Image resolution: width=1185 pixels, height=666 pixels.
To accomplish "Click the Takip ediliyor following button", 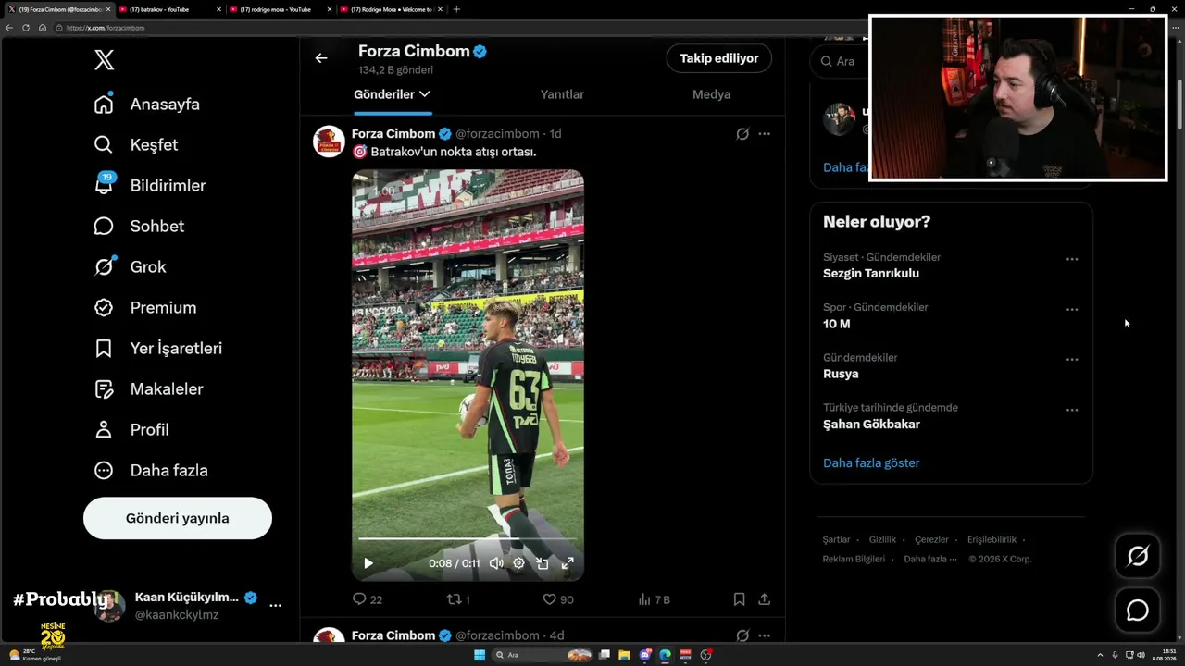I will tap(719, 58).
